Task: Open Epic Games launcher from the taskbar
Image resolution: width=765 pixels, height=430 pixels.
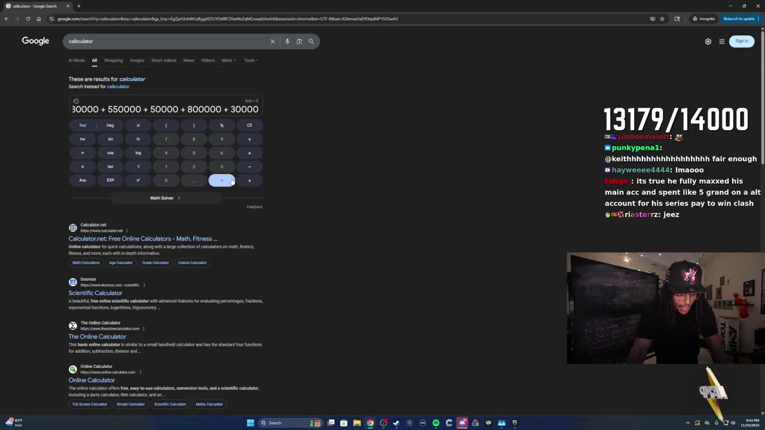Action: pos(515,423)
